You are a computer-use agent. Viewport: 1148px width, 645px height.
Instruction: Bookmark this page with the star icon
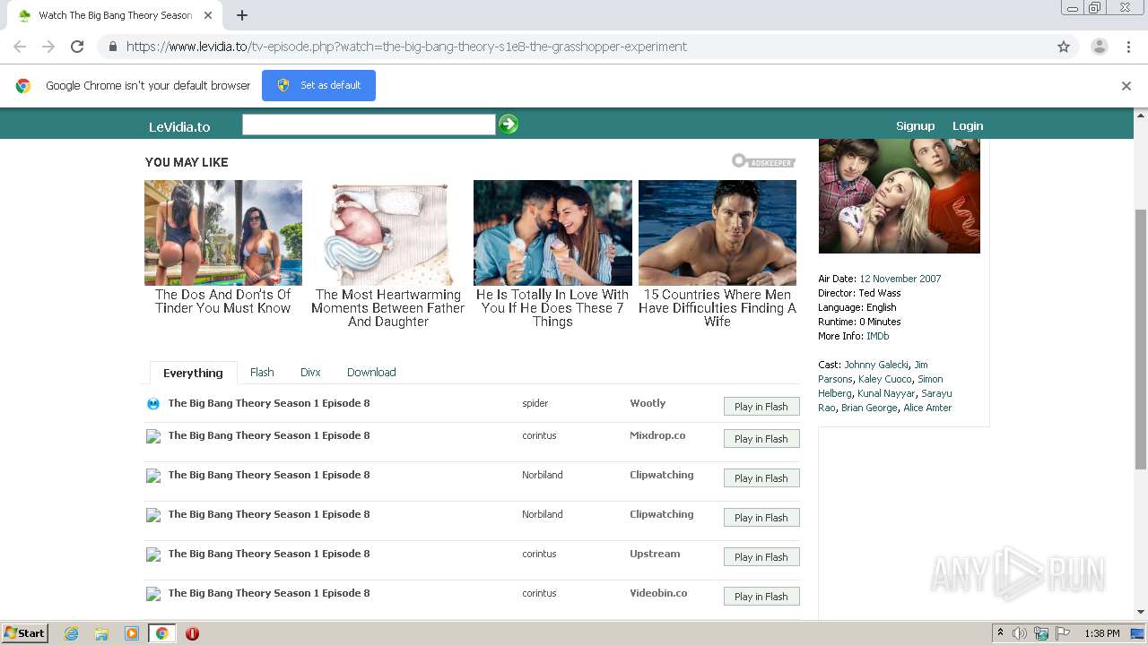point(1064,47)
